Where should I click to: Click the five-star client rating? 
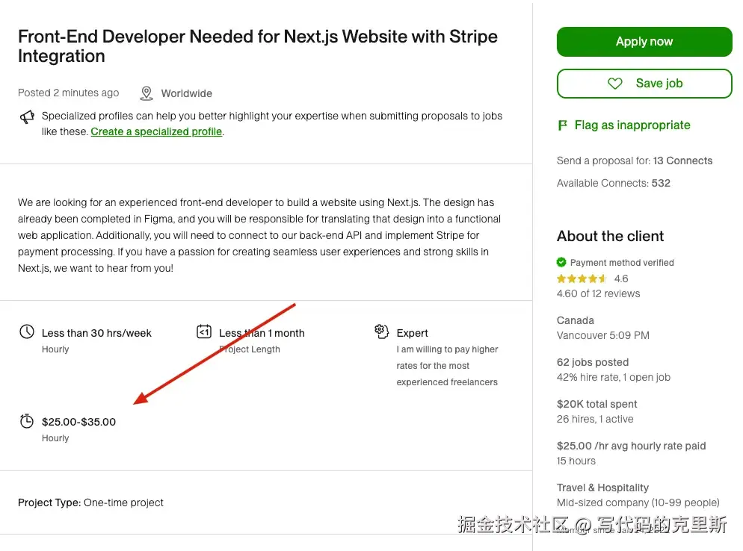[x=582, y=278]
